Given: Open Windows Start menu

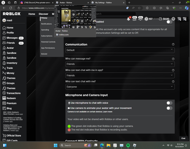Looking at the screenshot, I should pos(55,145).
